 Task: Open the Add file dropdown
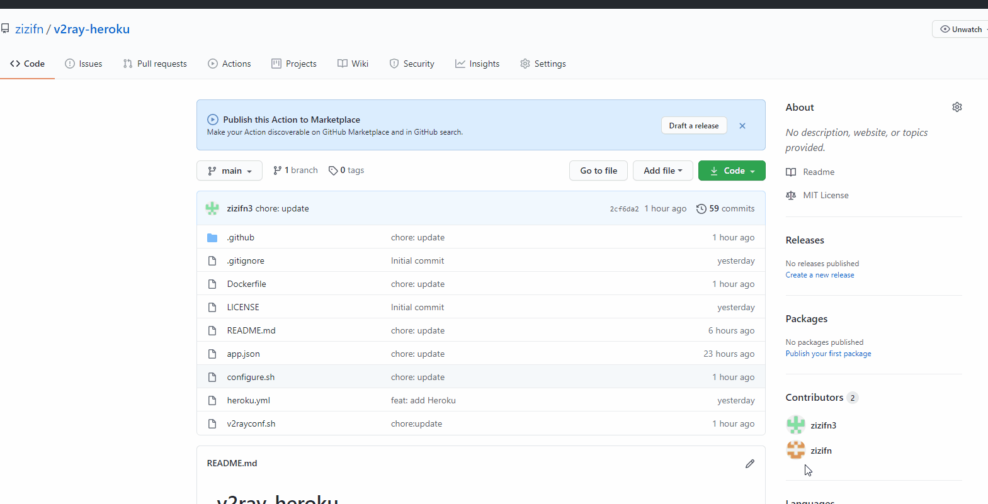point(662,171)
